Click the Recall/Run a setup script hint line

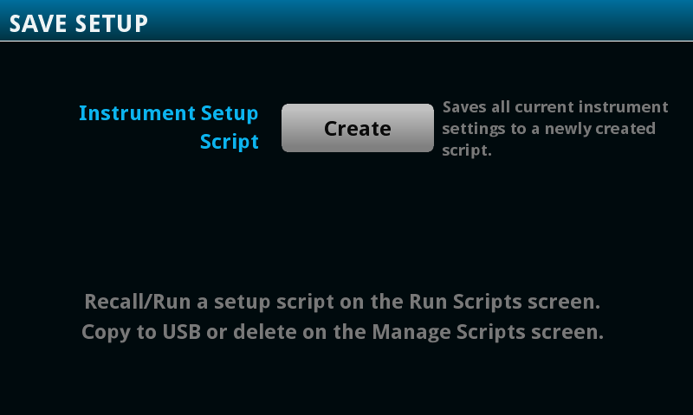342,303
